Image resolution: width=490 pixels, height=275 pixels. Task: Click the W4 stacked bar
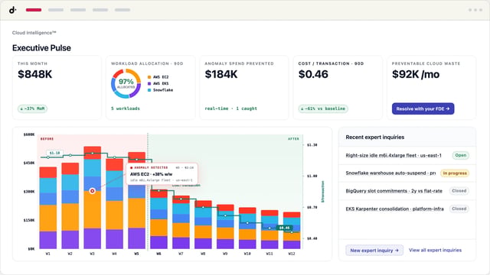tap(114, 204)
